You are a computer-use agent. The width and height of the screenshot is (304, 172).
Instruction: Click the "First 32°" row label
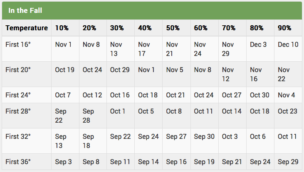coord(18,136)
